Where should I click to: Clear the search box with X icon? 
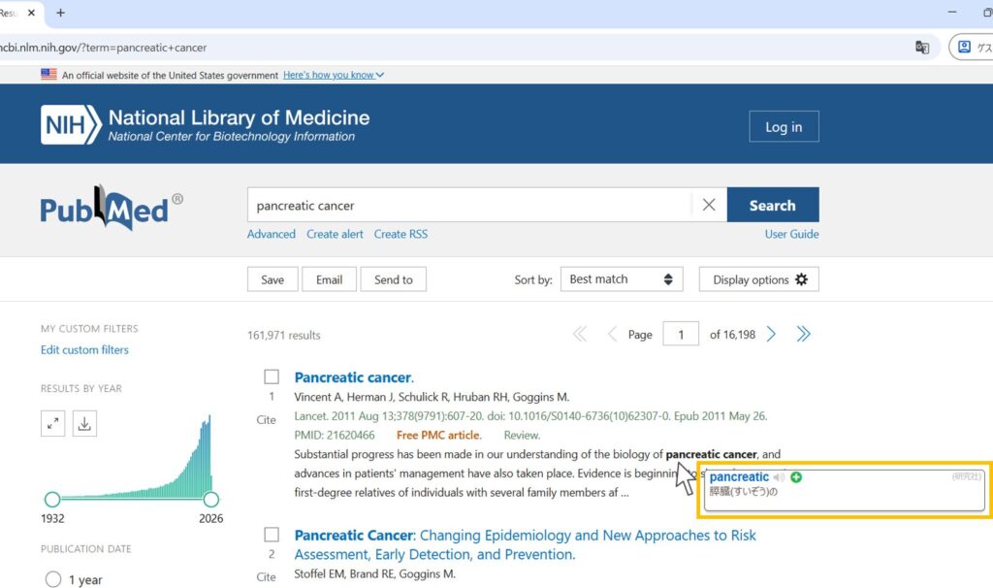coord(709,206)
